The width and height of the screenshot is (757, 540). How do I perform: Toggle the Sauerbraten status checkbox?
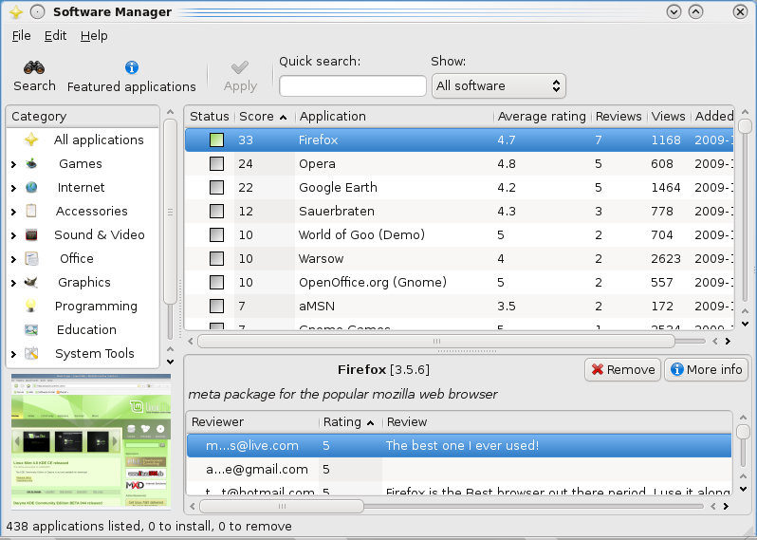coord(216,211)
